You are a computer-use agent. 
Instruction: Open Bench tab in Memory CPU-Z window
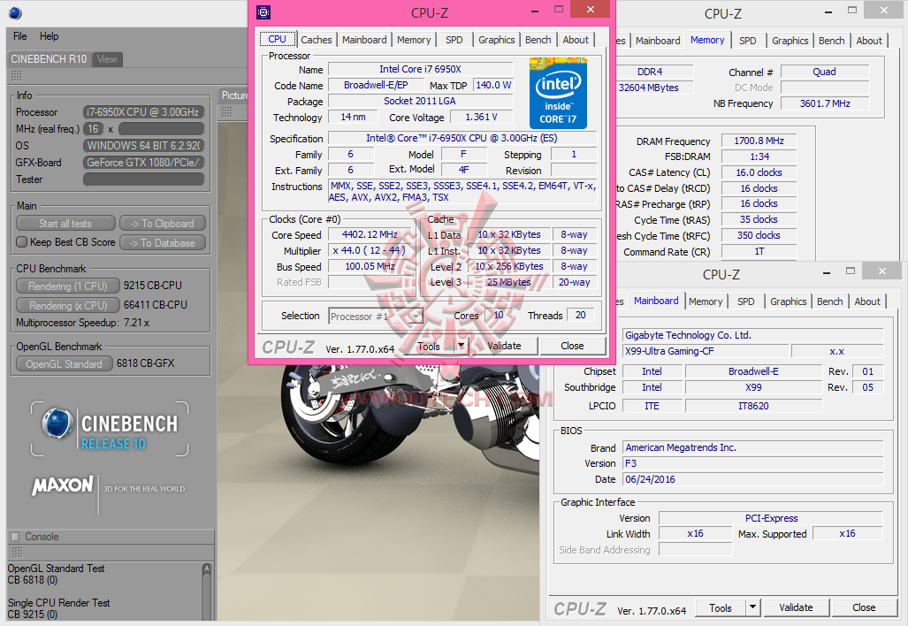pyautogui.click(x=832, y=41)
